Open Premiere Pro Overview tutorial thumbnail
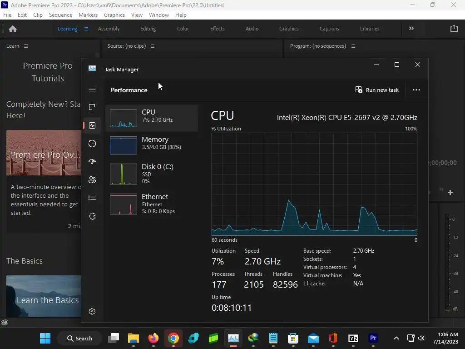Viewport: 465px width, 349px height. 44,153
